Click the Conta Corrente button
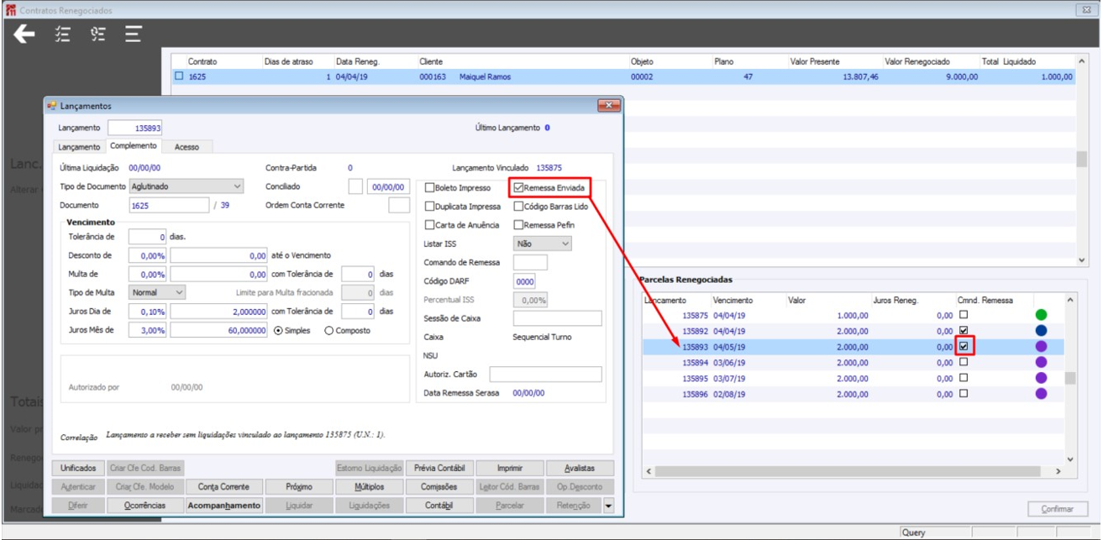The image size is (1103, 540). tap(223, 486)
